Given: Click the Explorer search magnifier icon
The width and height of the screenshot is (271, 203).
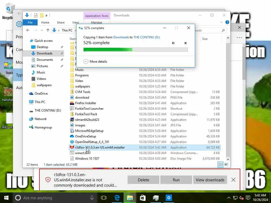Looking at the screenshot, I should pos(223,30).
